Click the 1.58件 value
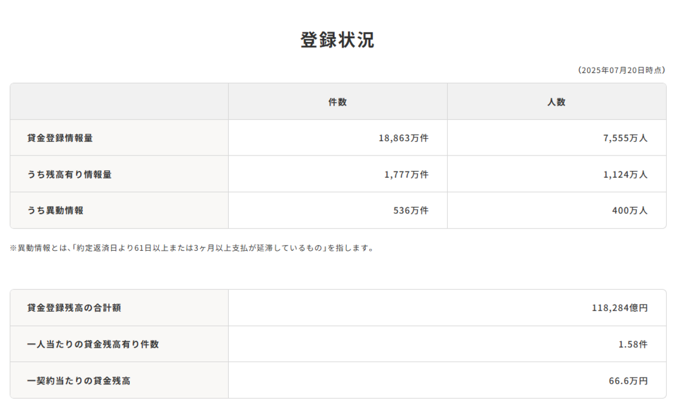The image size is (688, 412). tap(633, 344)
